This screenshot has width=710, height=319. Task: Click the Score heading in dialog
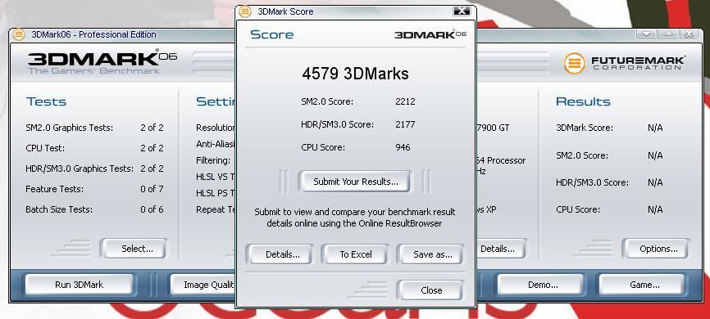point(271,35)
